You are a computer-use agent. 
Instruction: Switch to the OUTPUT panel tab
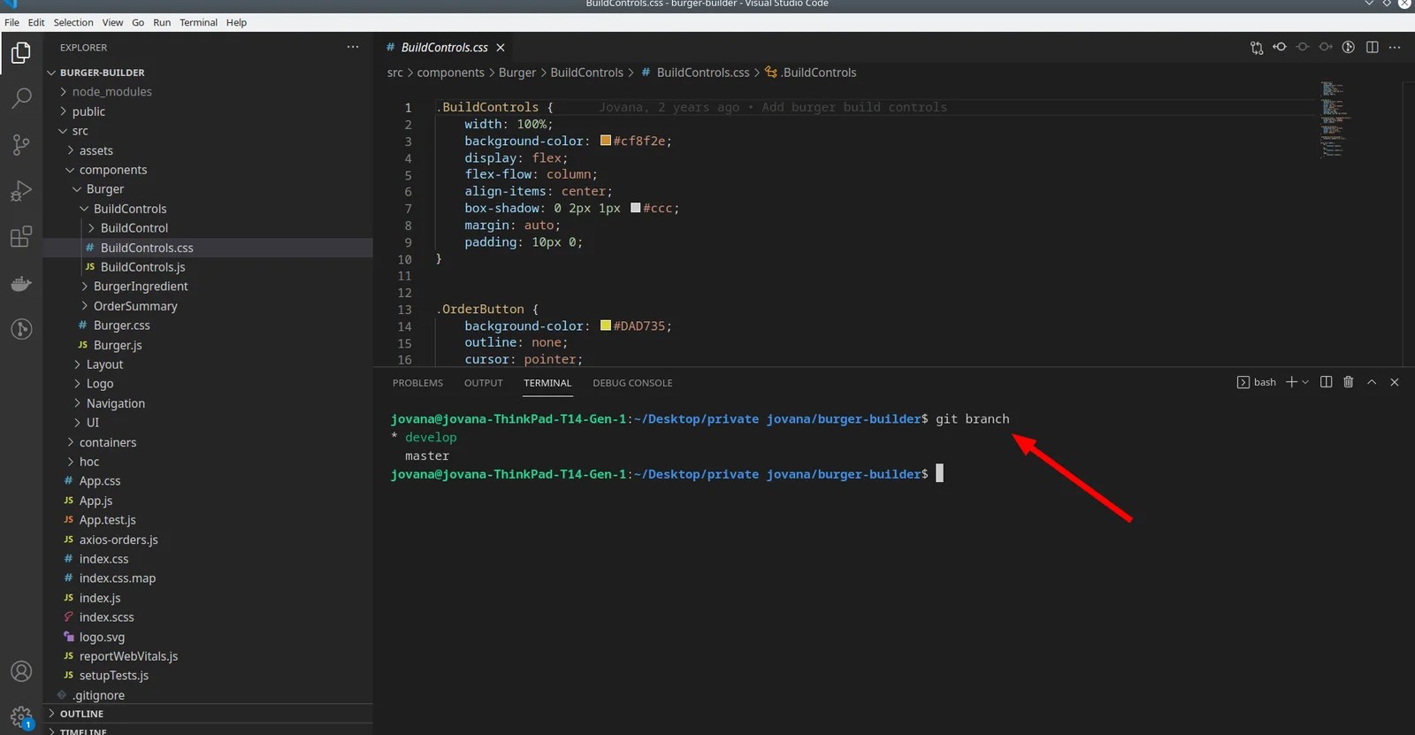(x=483, y=383)
